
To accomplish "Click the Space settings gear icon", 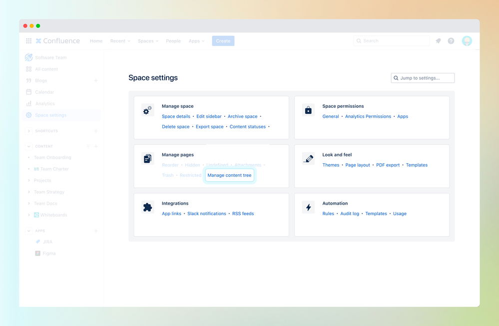I will click(x=28, y=115).
